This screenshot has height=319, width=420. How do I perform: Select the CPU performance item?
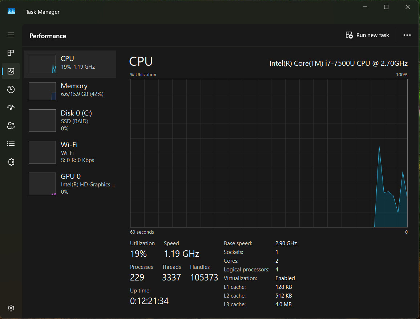[70, 64]
